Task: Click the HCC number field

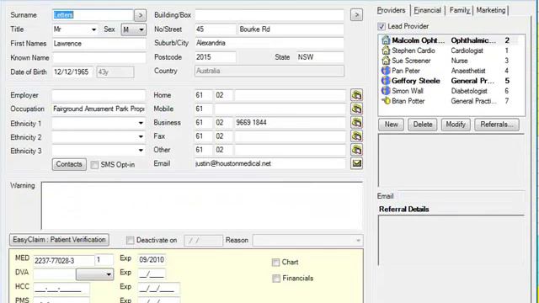Action: (x=61, y=288)
